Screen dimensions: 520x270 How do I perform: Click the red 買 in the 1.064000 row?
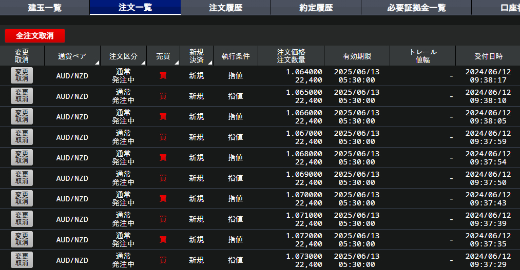click(x=163, y=76)
